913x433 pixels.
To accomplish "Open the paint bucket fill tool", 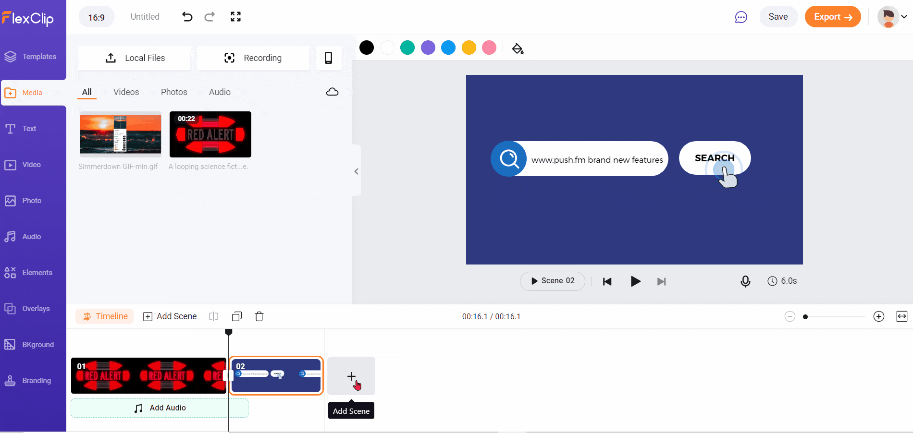I will (518, 48).
